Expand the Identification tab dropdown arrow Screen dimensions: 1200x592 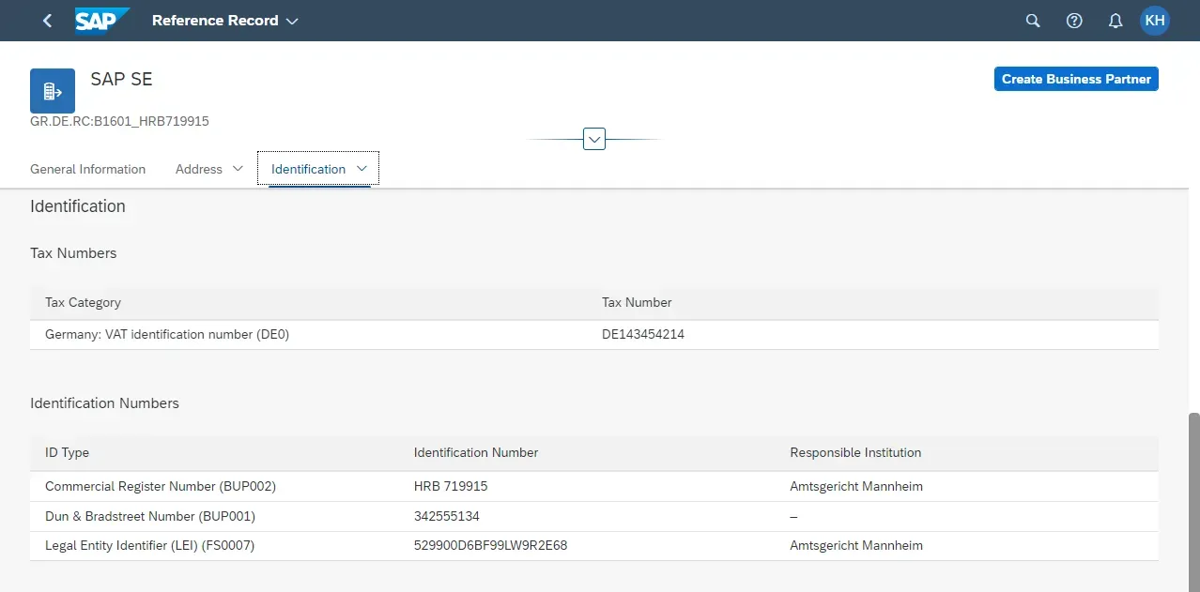tap(362, 169)
